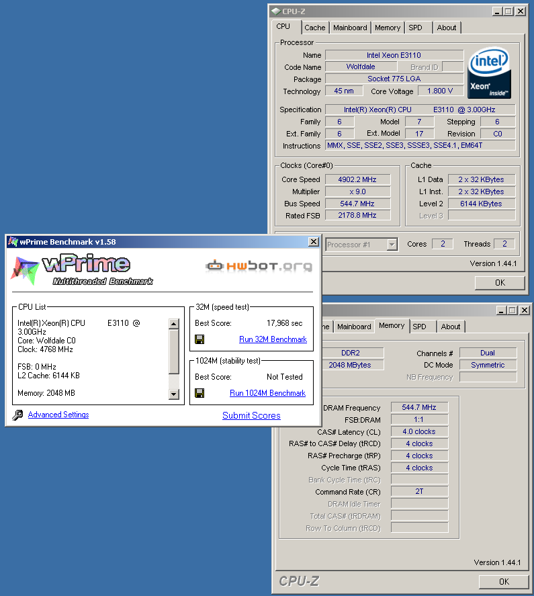The height and width of the screenshot is (596, 534).
Task: Click the Instructions field listing MMX, SSE
Action: [x=420, y=145]
